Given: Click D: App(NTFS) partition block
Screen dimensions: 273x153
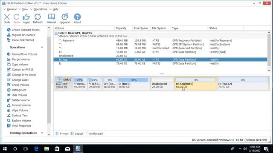Looking at the screenshot, I should 196,83.
